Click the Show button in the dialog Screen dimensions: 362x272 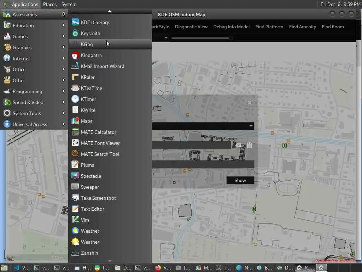coord(240,180)
